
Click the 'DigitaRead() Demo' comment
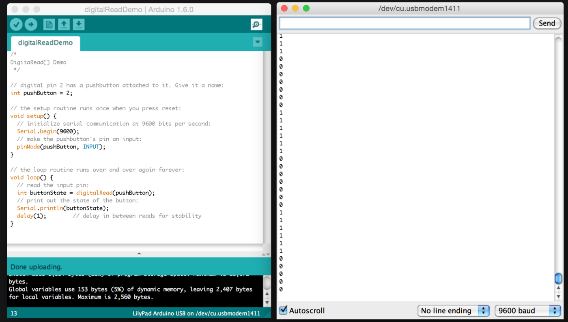tap(38, 62)
